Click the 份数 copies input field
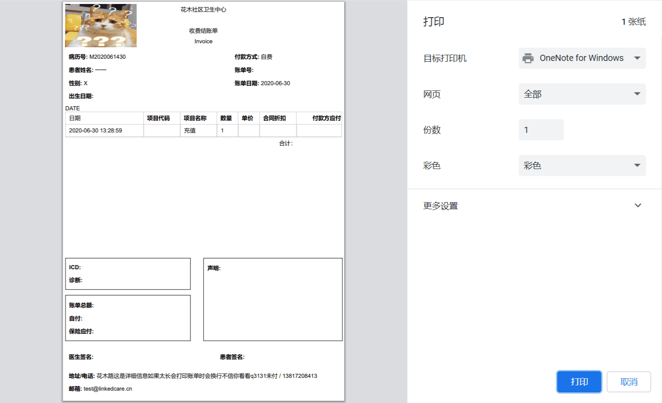The image size is (662, 403). tap(541, 130)
